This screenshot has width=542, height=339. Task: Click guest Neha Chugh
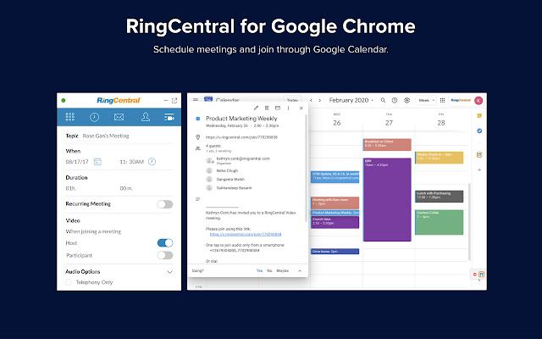(x=227, y=170)
